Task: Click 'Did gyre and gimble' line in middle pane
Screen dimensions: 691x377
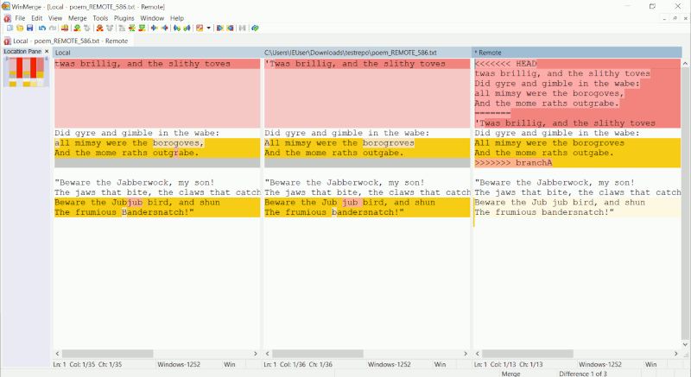Action: point(347,133)
